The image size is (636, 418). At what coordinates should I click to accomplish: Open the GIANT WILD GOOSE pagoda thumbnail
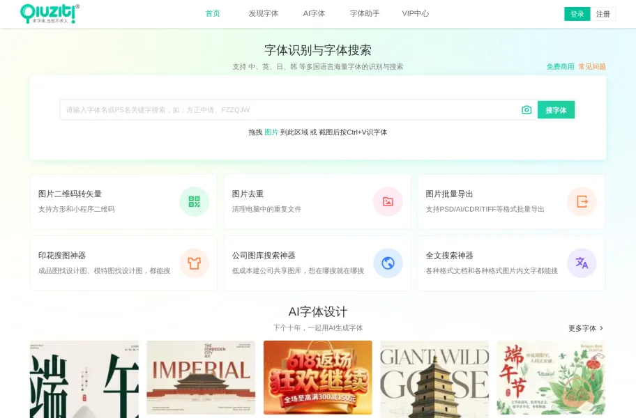pyautogui.click(x=434, y=379)
